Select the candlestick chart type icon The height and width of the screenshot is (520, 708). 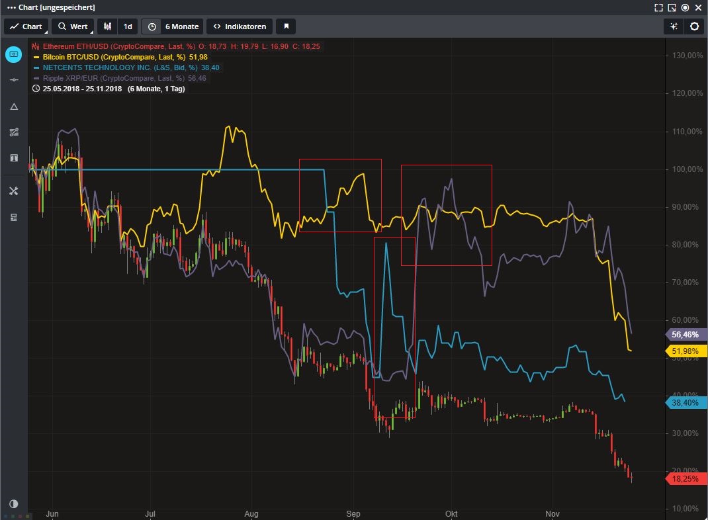(x=107, y=26)
